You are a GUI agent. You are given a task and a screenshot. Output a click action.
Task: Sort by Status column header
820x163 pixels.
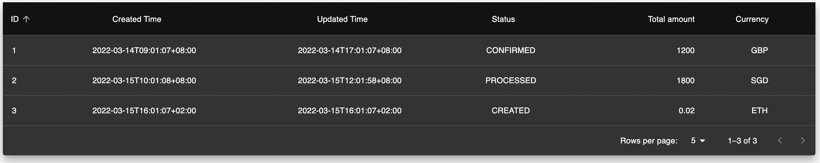(503, 19)
